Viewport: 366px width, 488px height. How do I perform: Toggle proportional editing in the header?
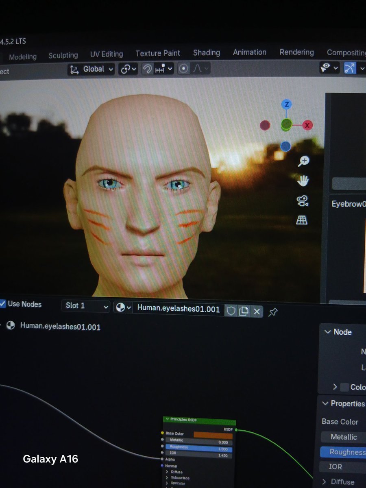point(184,69)
